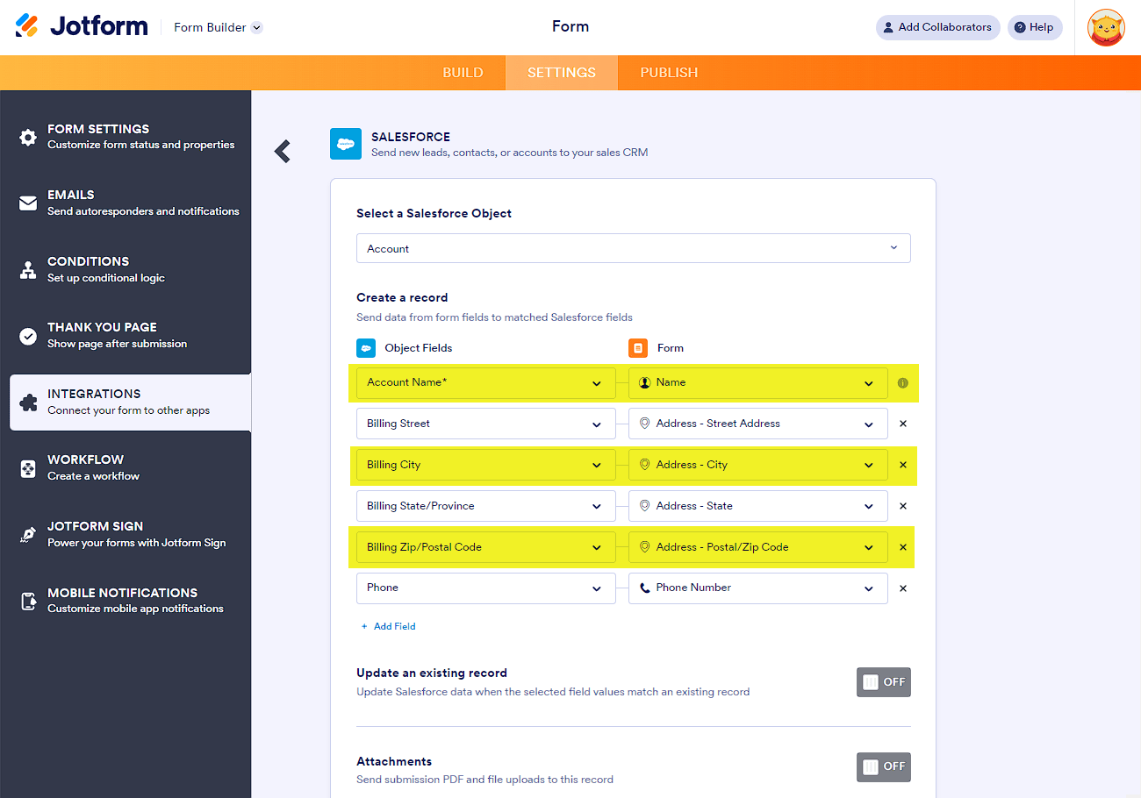
Task: Go to the PUBLISH tab
Action: pyautogui.click(x=669, y=73)
